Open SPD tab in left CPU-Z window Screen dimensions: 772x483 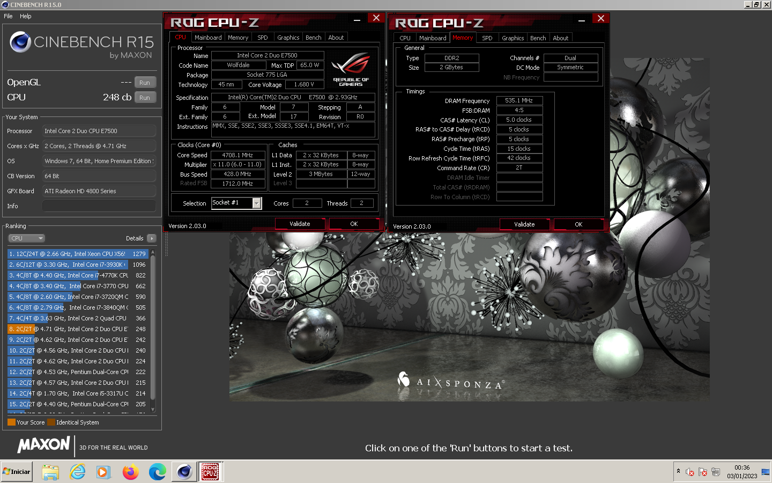pos(262,38)
